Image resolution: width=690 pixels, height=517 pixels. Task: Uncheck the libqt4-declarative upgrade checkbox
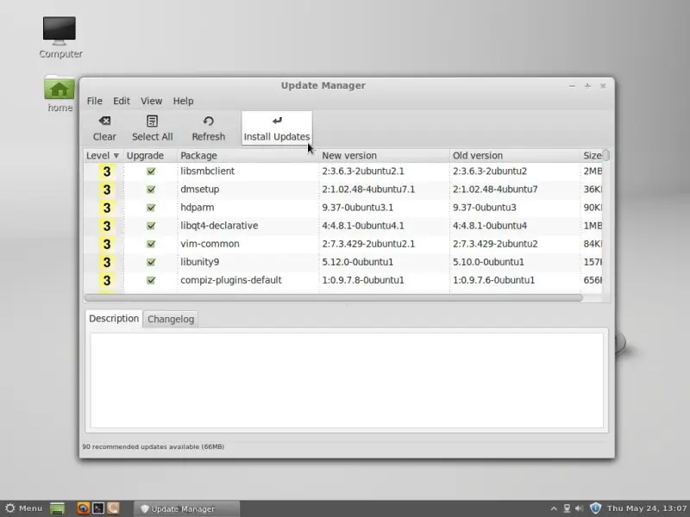pyautogui.click(x=151, y=226)
